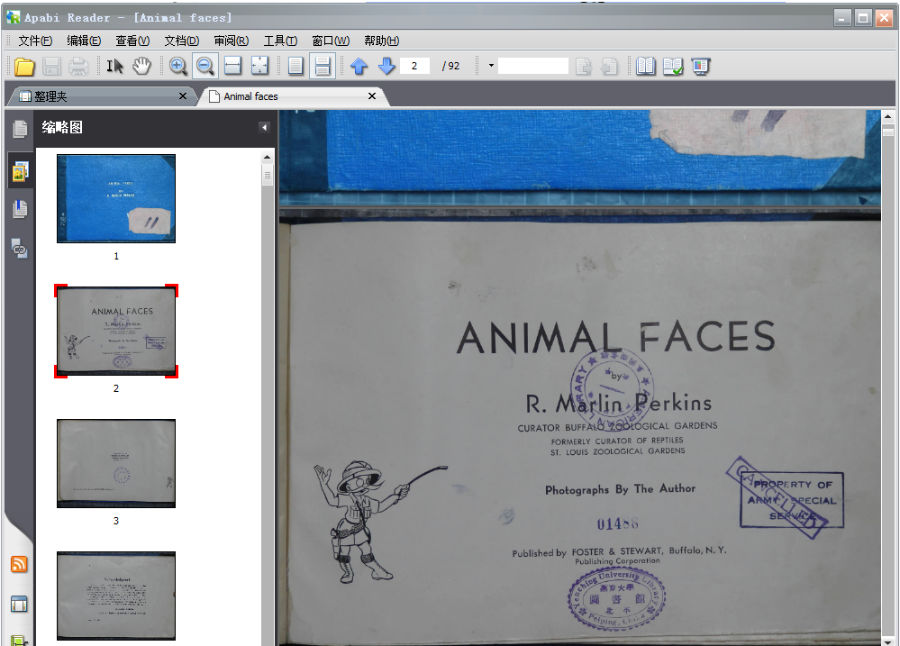Switch to continuous page view
900x646 pixels.
(x=323, y=66)
